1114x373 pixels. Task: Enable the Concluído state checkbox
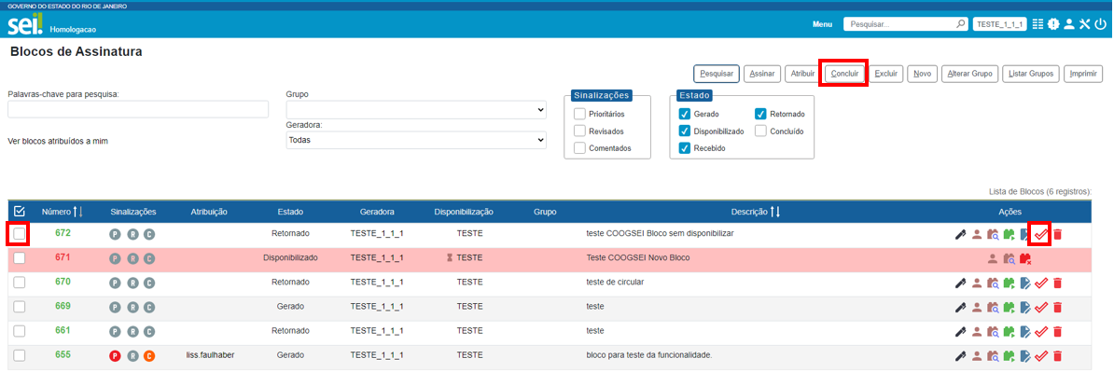pos(760,131)
